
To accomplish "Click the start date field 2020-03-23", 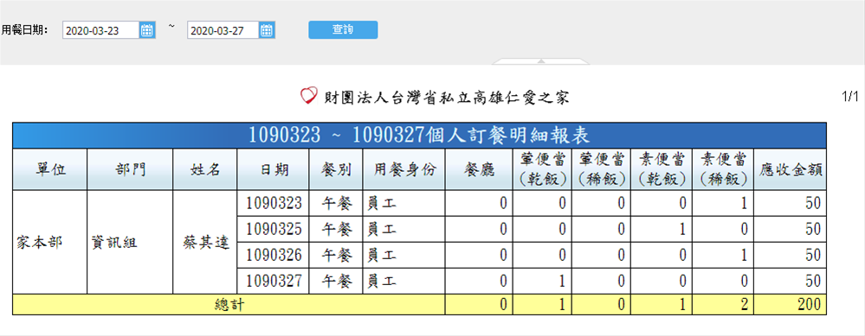I will click(101, 30).
